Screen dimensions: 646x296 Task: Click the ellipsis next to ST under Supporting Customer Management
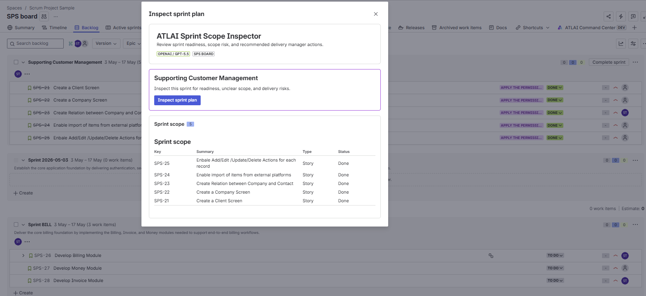(x=27, y=74)
